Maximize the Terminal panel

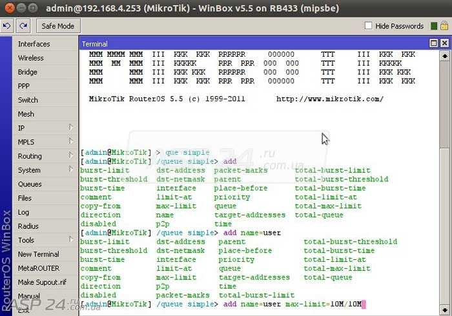(x=434, y=43)
